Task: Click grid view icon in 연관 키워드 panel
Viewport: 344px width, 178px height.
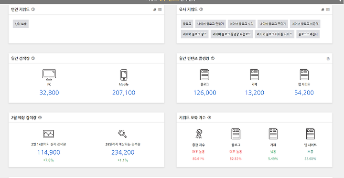Action: click(160, 10)
